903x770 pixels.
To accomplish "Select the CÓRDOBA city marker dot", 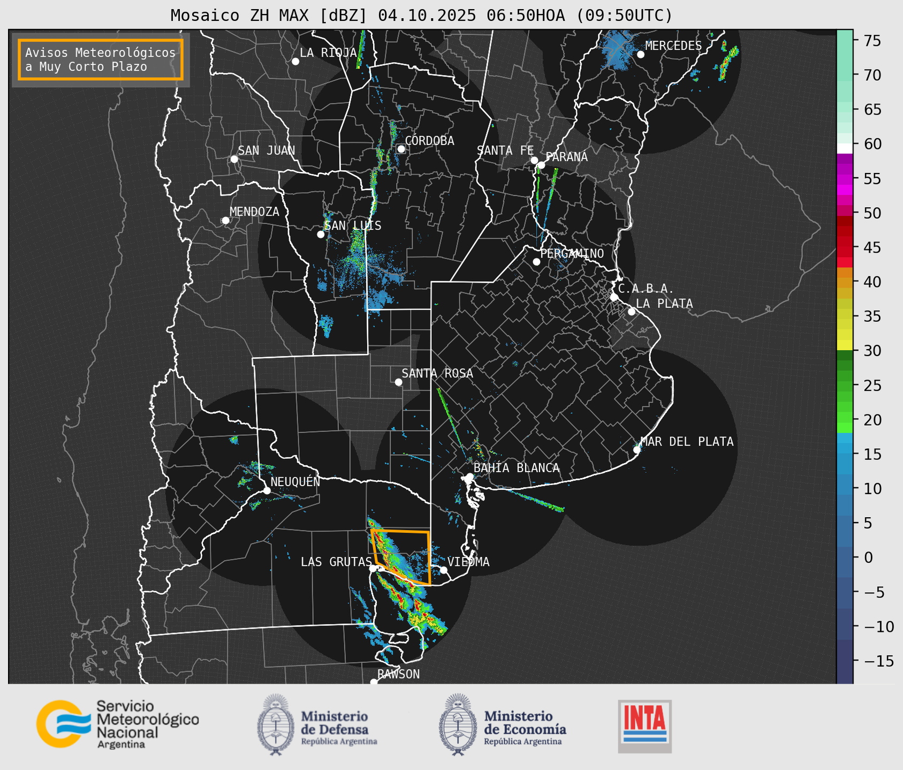I will click(401, 149).
